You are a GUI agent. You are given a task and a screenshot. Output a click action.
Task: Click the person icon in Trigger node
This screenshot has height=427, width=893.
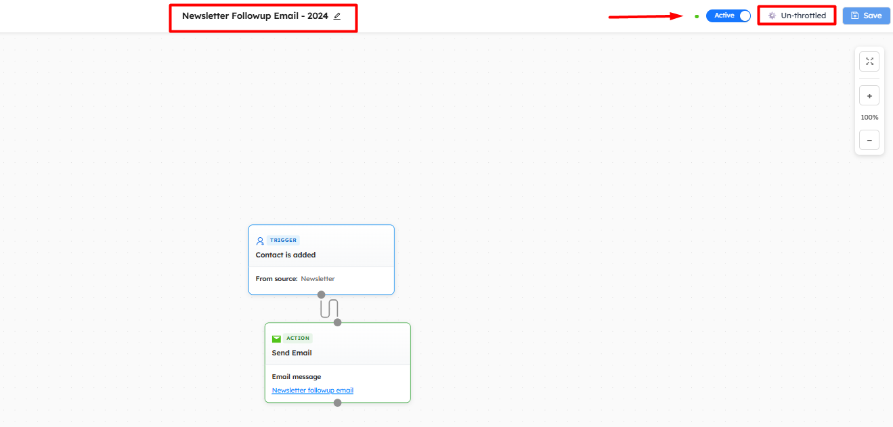(x=260, y=241)
